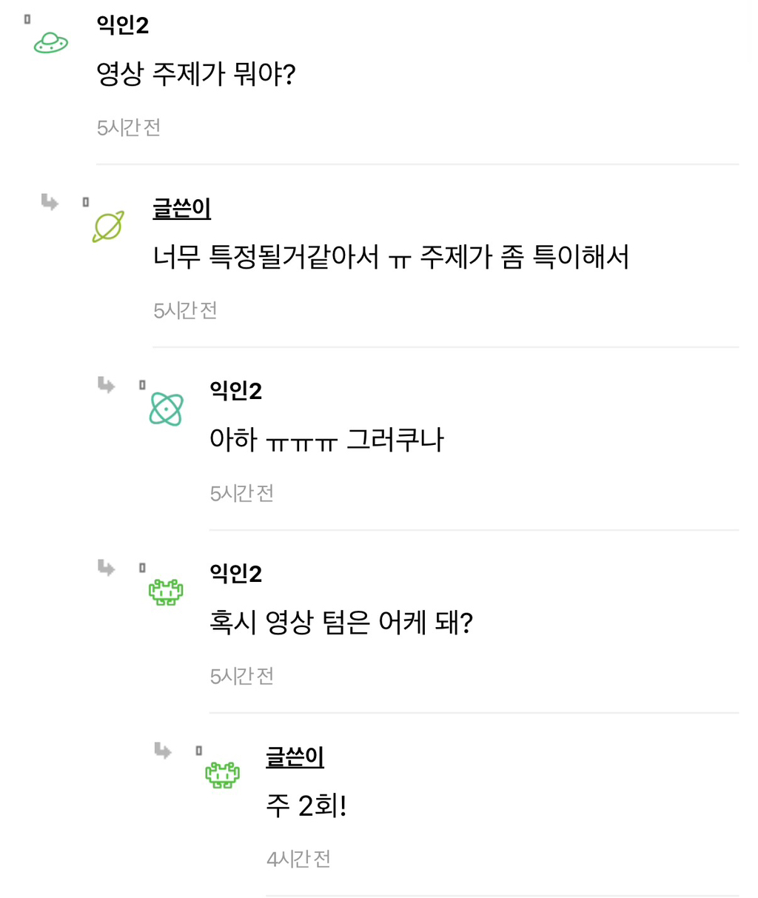Click the 글쓴이 link on the 주 2회 comment
The height and width of the screenshot is (898, 758).
(x=296, y=757)
